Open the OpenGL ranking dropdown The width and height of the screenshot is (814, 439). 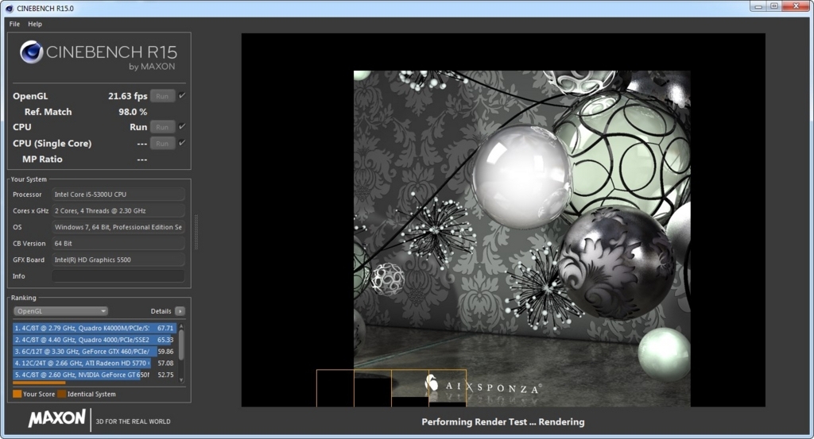[60, 311]
